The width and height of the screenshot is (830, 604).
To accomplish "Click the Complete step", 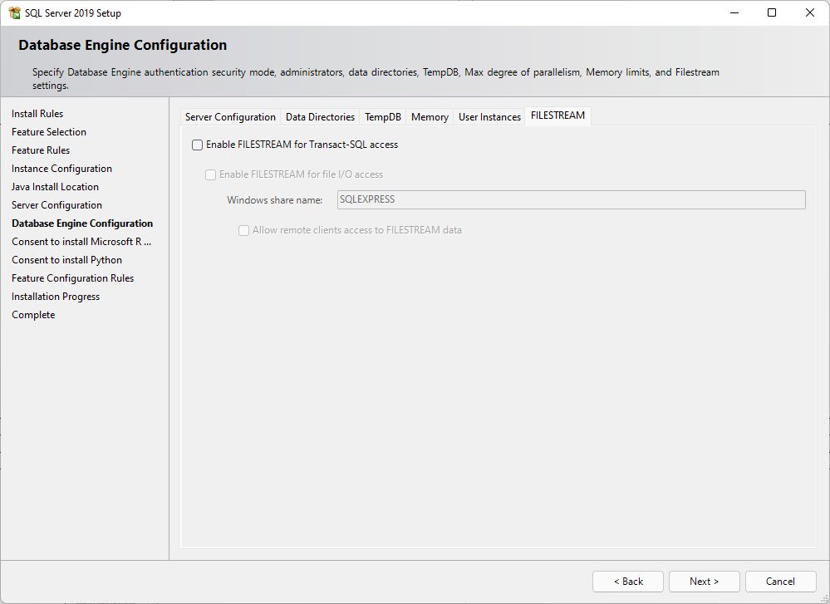I will coord(33,314).
